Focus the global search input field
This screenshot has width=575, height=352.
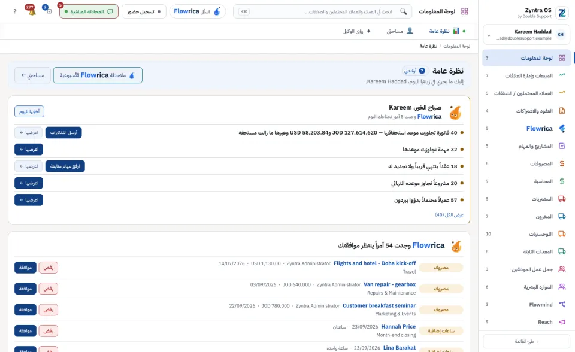(x=322, y=11)
